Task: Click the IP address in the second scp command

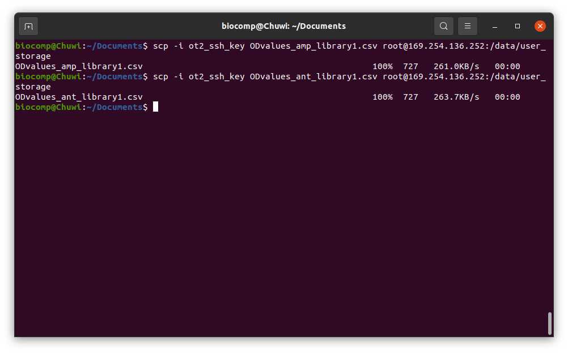Action: 446,76
